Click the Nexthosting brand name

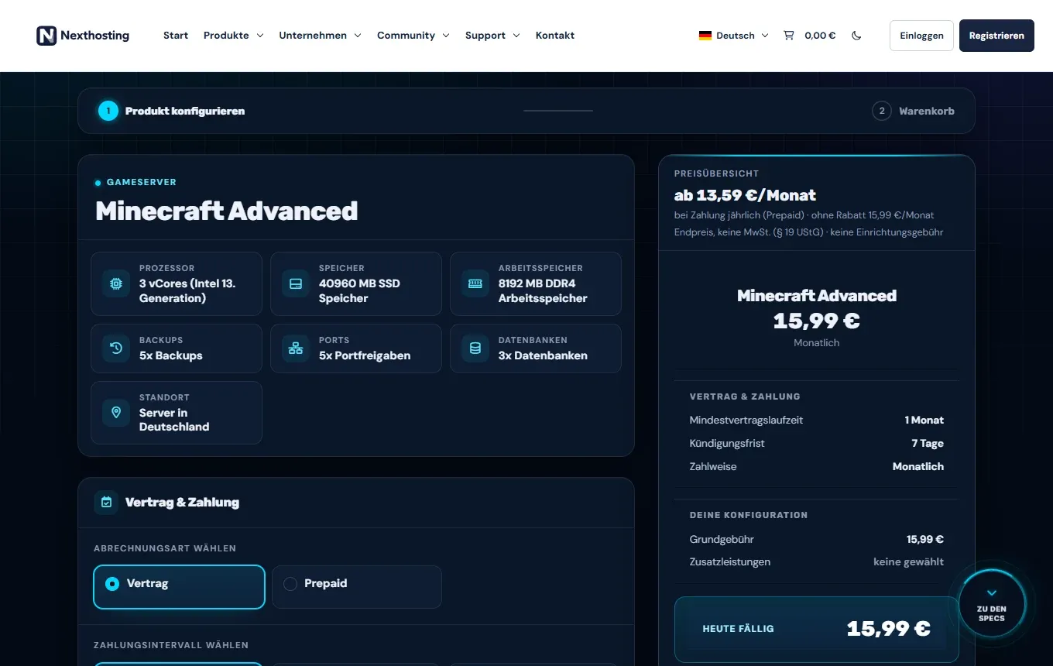pyautogui.click(x=94, y=36)
